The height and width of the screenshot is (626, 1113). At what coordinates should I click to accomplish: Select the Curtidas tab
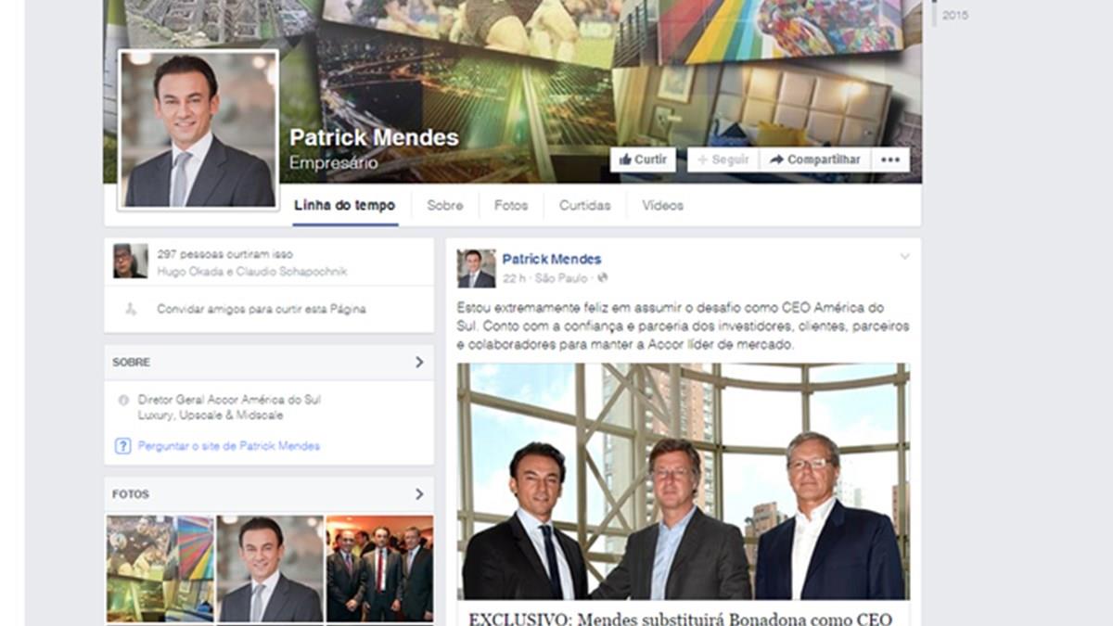(x=584, y=206)
